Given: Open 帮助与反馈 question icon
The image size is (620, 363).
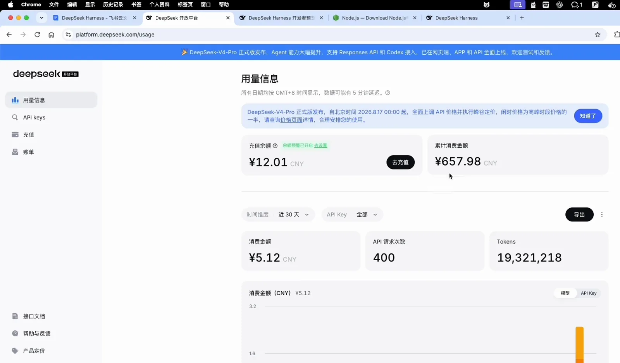Looking at the screenshot, I should [15, 334].
